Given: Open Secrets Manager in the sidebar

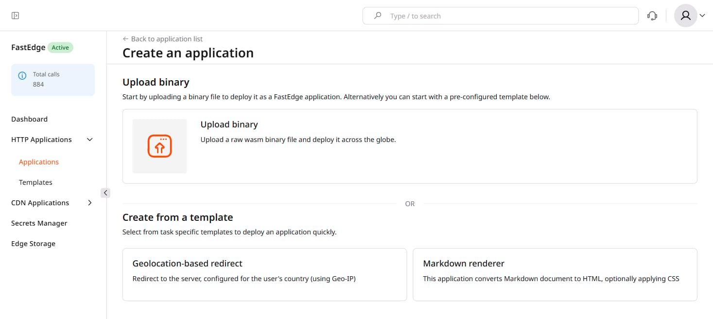Looking at the screenshot, I should coord(39,223).
